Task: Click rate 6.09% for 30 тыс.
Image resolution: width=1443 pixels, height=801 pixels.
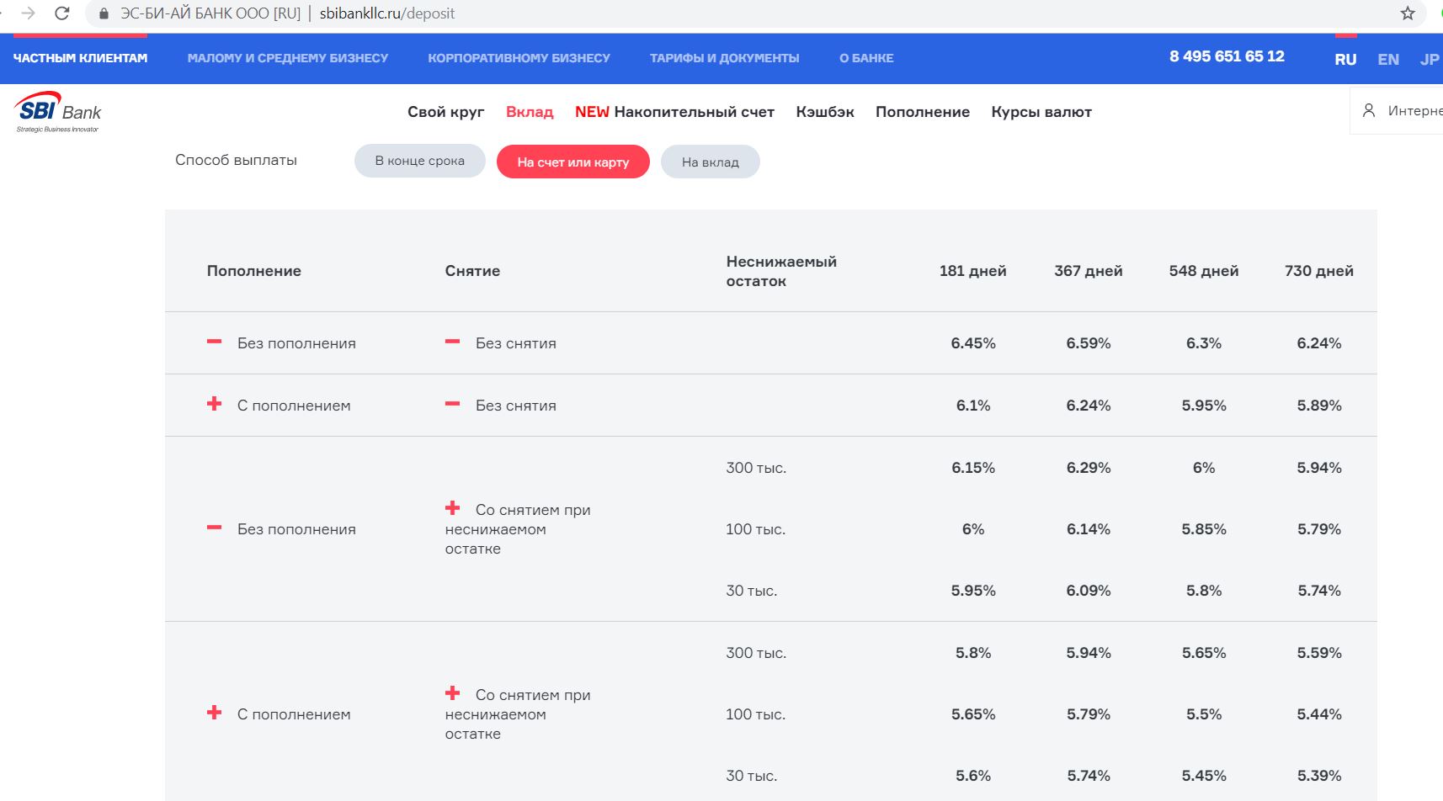Action: click(x=1089, y=591)
